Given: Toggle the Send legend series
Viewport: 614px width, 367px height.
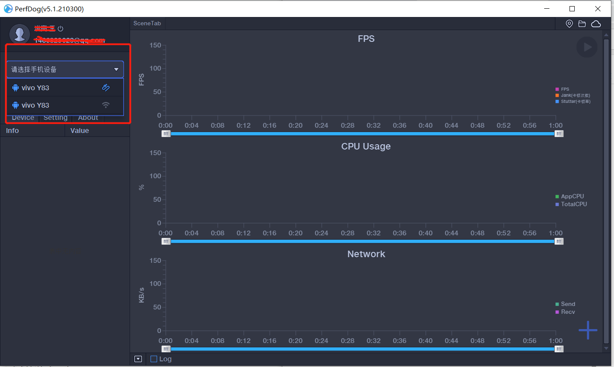Looking at the screenshot, I should pyautogui.click(x=565, y=304).
